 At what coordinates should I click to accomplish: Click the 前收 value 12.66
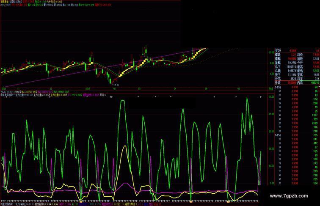point(316,59)
